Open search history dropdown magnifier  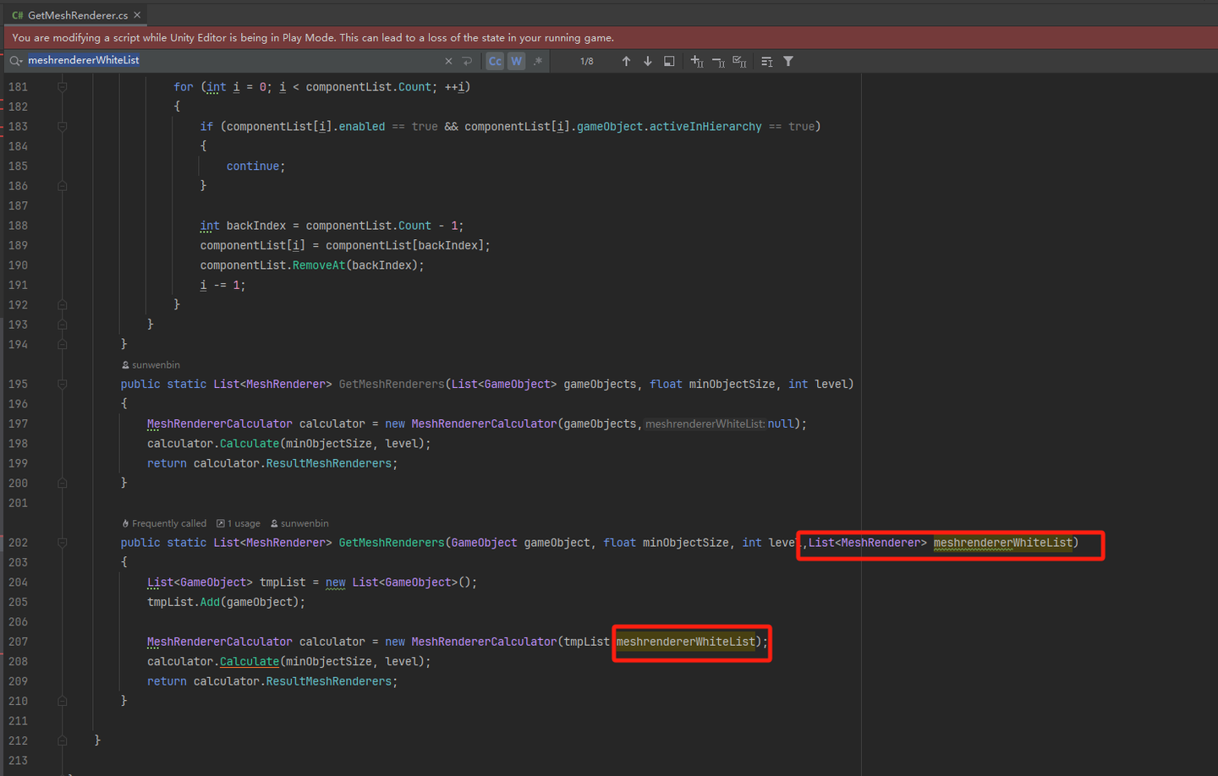15,61
